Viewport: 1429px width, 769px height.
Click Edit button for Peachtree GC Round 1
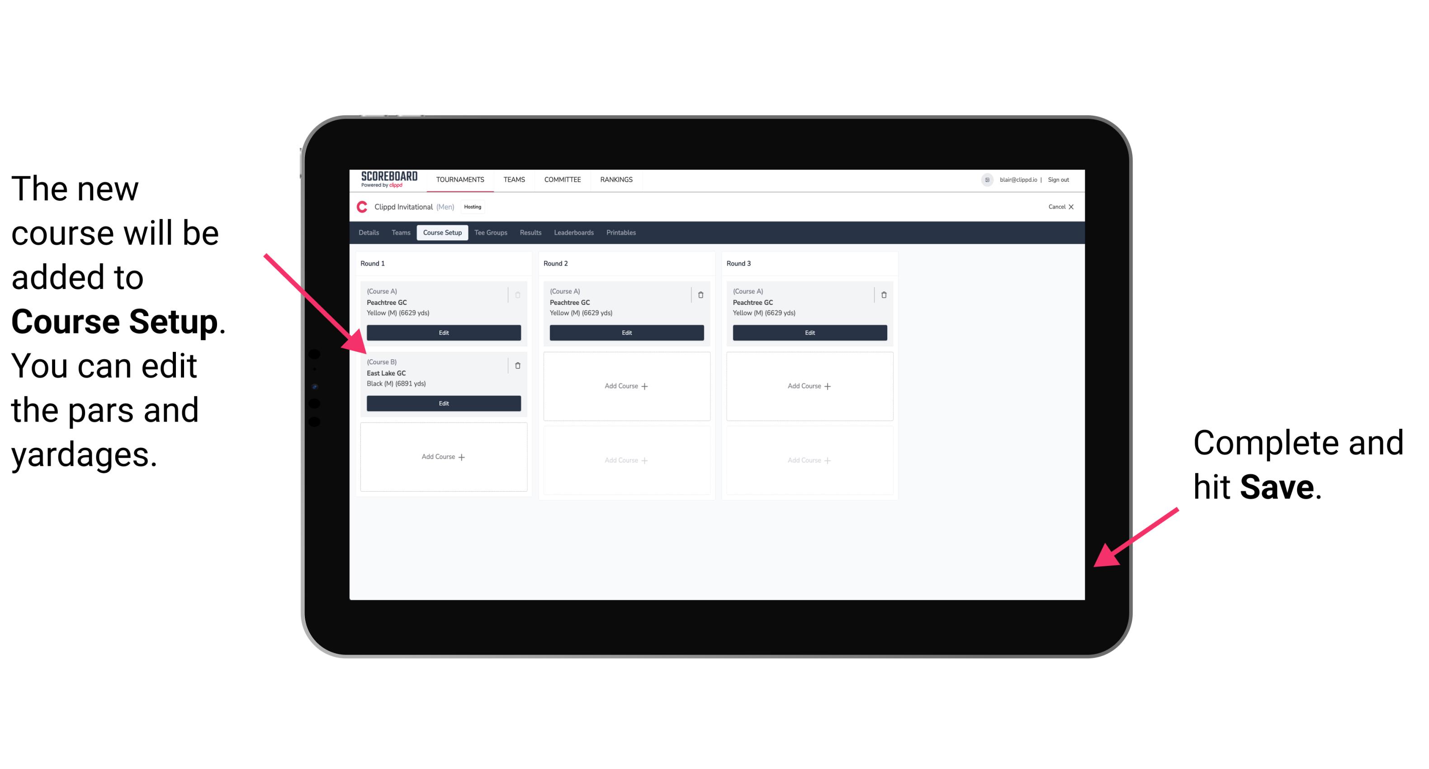(443, 332)
